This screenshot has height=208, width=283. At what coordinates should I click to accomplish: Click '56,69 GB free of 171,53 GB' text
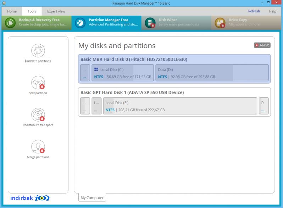pos(129,77)
